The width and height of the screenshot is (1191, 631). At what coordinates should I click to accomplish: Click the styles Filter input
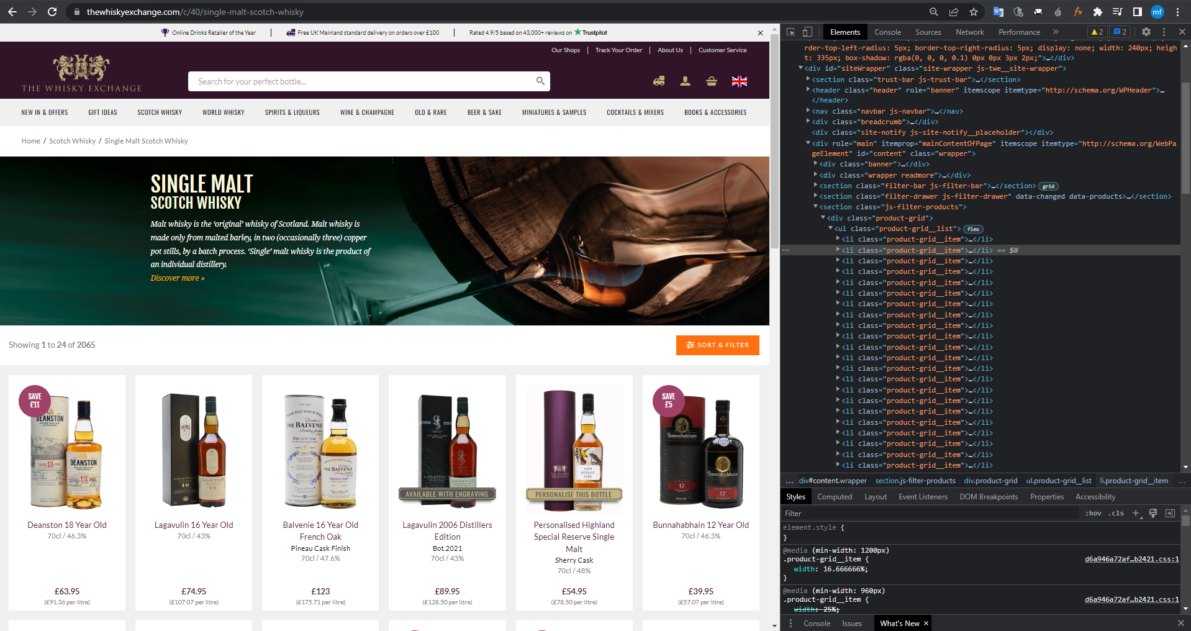(x=930, y=513)
